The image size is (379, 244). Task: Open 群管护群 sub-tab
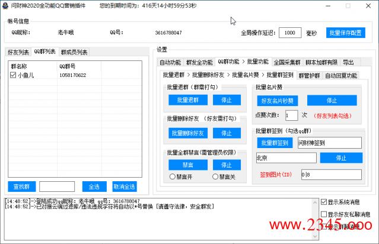[309, 76]
